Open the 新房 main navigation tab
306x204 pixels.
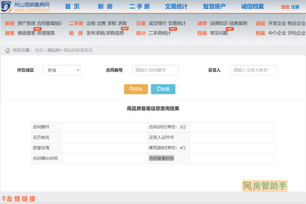[x=105, y=7]
